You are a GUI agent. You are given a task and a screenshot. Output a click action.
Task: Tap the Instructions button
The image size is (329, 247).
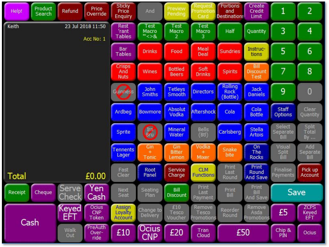(x=257, y=52)
